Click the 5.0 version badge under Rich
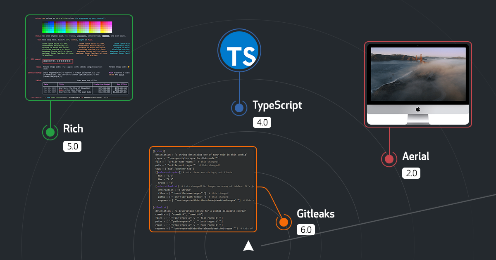496x260 pixels. 72,146
